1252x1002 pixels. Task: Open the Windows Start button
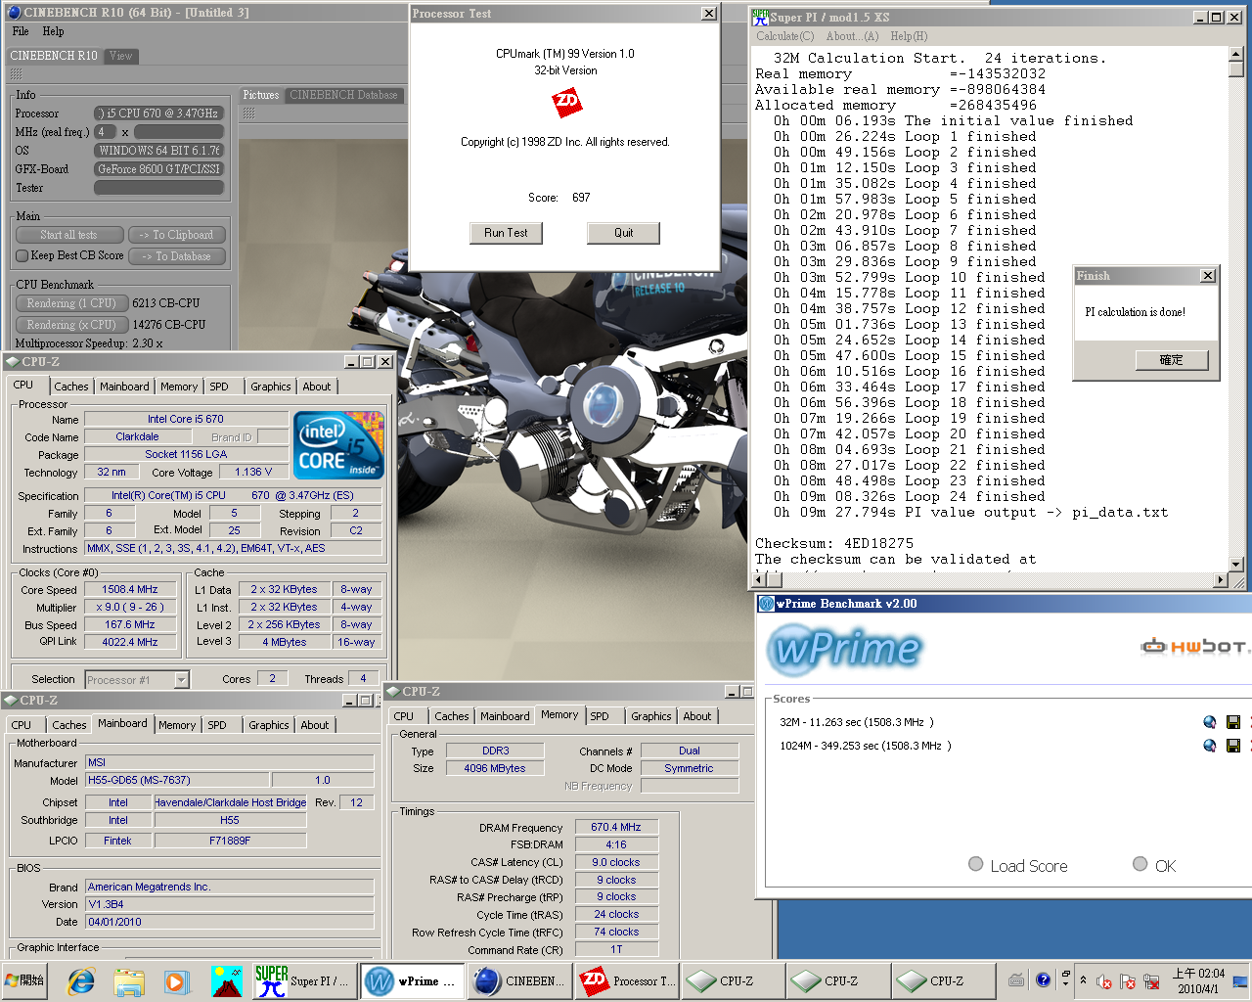pos(24,980)
